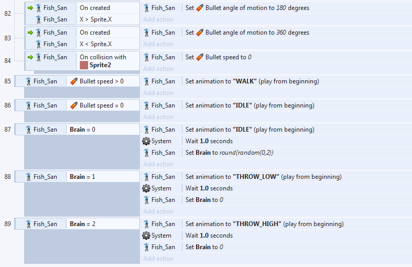This screenshot has width=412, height=267.
Task: Click Add action under event 87
Action: (158, 164)
